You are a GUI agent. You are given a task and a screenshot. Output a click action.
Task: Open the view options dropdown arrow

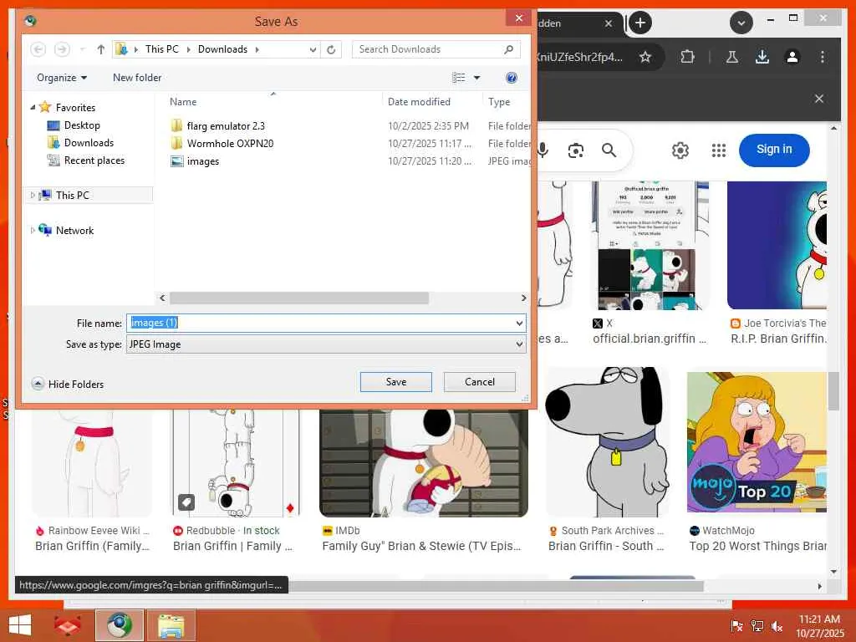[476, 78]
